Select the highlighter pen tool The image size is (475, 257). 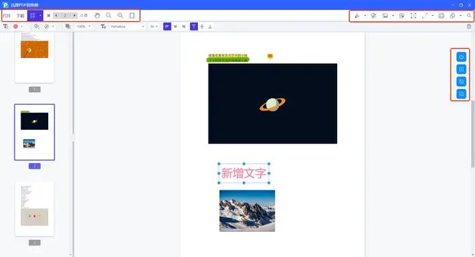(x=357, y=16)
